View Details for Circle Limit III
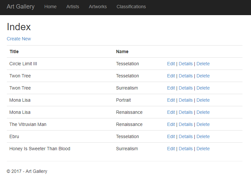Viewport: 251px width, 184px height. [x=186, y=64]
